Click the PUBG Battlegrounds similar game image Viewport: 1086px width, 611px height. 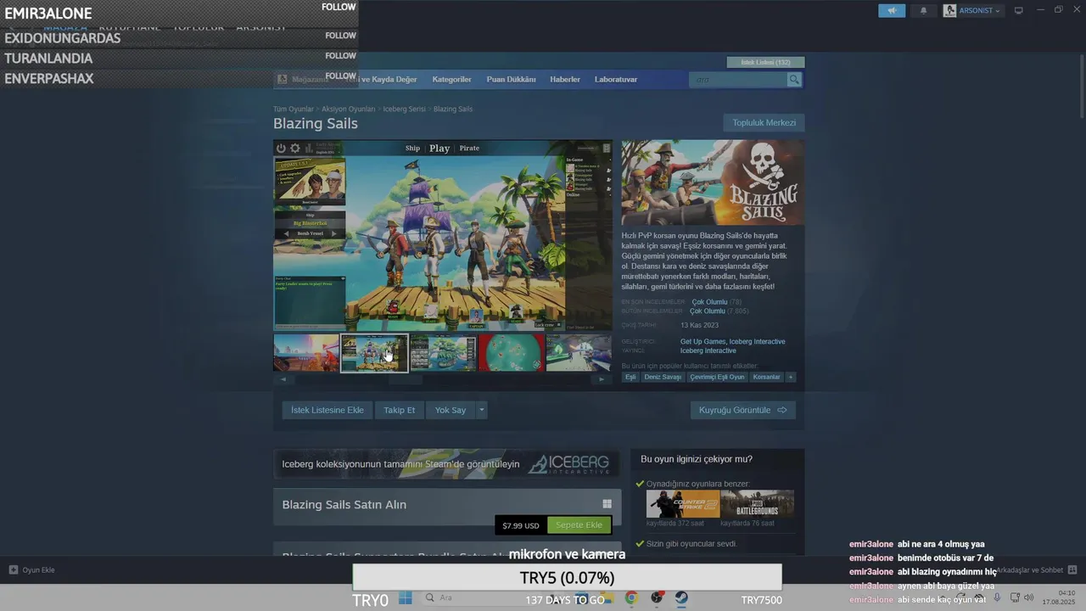tap(757, 504)
